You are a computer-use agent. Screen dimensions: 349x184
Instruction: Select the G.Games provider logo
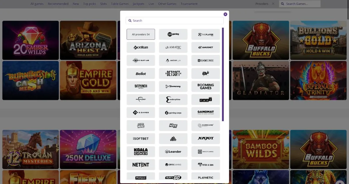(141, 113)
